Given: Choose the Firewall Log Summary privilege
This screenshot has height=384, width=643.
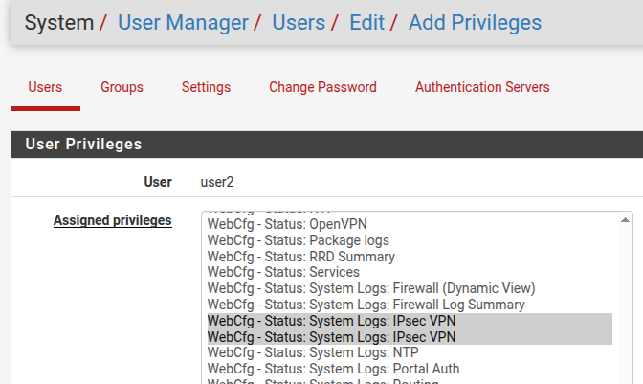Looking at the screenshot, I should (366, 305).
